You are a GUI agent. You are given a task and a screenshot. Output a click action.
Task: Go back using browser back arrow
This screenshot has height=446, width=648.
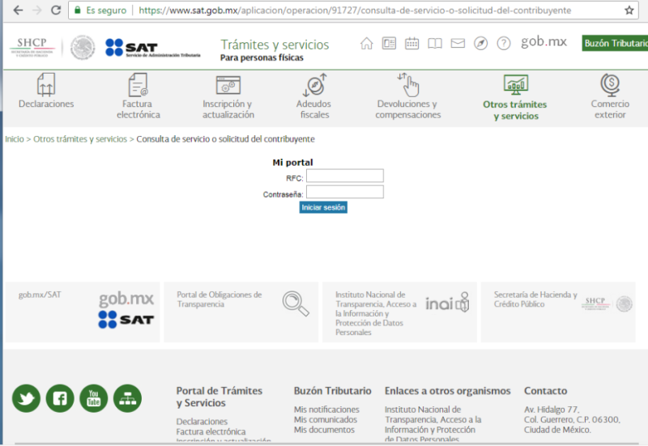pos(18,10)
